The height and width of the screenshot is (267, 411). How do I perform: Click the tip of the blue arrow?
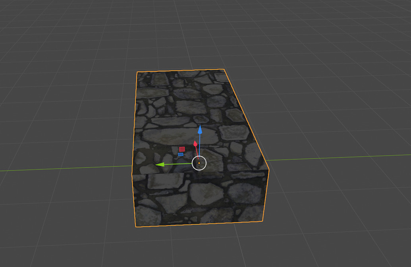click(200, 125)
